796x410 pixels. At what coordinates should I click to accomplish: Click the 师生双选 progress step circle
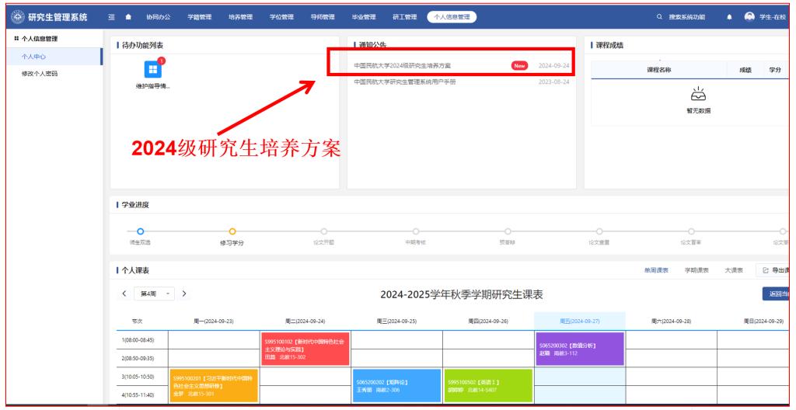[x=141, y=230]
